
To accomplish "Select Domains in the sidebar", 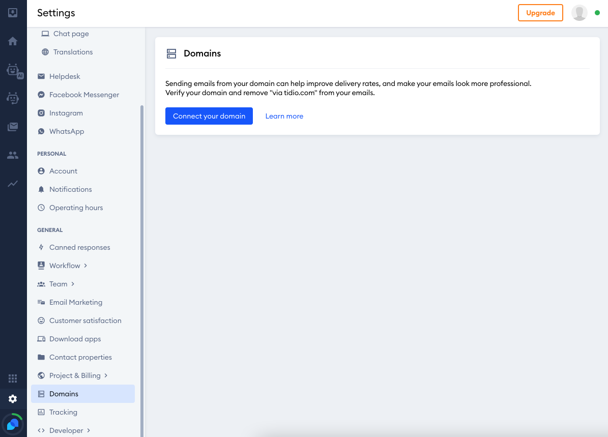I will click(83, 394).
